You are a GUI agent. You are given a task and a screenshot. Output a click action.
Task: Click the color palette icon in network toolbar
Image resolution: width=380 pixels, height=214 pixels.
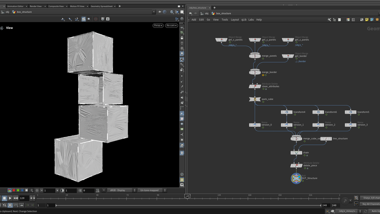coord(348,19)
